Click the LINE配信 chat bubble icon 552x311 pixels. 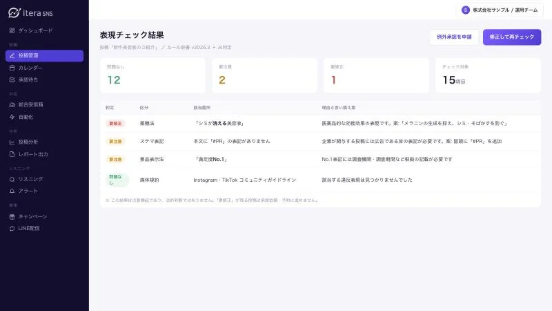pos(12,229)
